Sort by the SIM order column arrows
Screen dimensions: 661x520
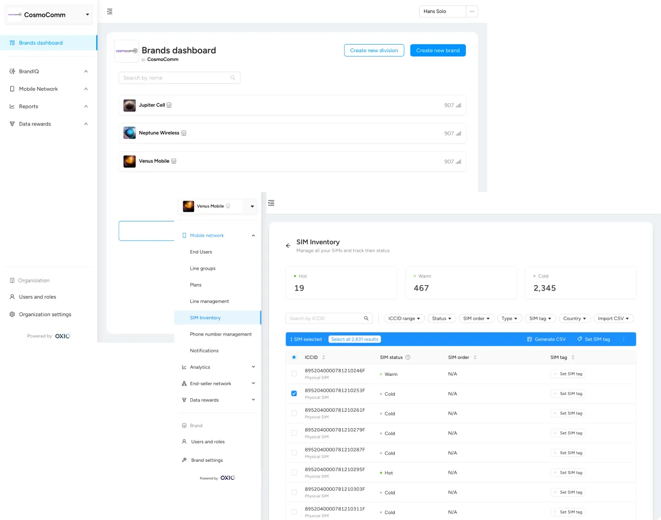(x=475, y=357)
